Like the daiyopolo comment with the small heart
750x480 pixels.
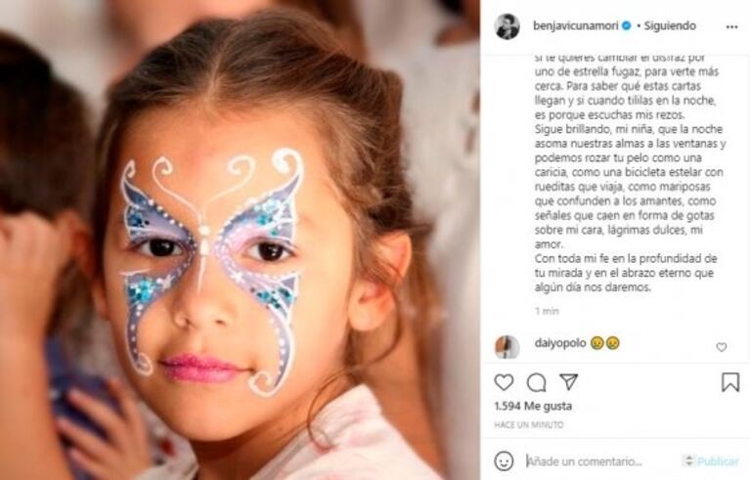pyautogui.click(x=722, y=347)
